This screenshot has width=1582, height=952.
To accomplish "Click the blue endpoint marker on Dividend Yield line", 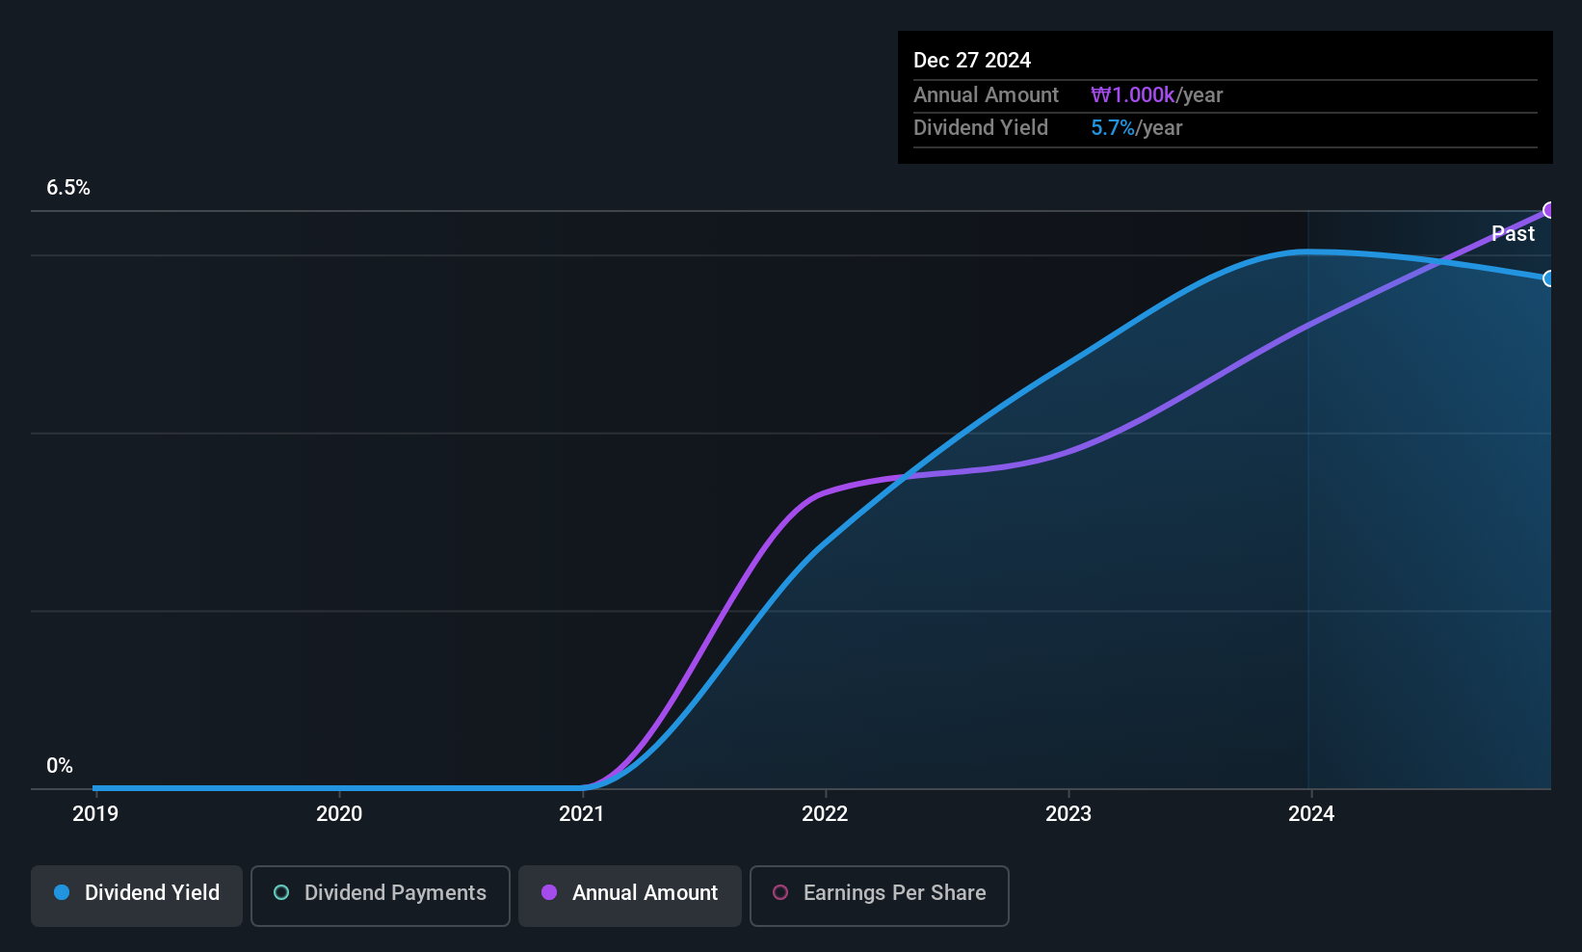I will click(1549, 278).
